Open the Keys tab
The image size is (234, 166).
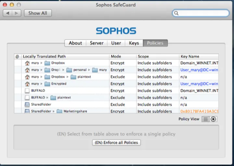tap(134, 43)
